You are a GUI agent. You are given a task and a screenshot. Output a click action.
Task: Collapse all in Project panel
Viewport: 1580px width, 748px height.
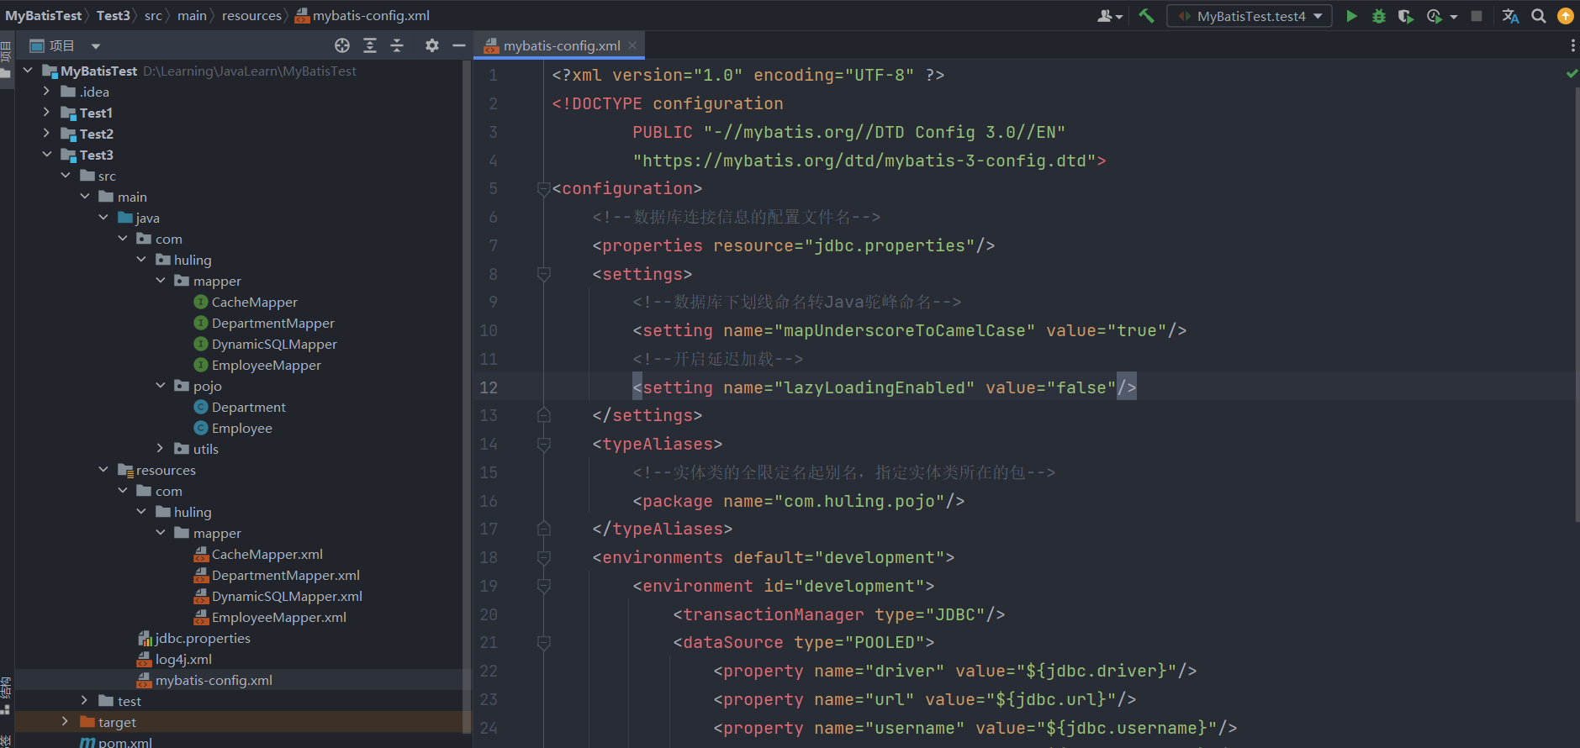coord(397,45)
